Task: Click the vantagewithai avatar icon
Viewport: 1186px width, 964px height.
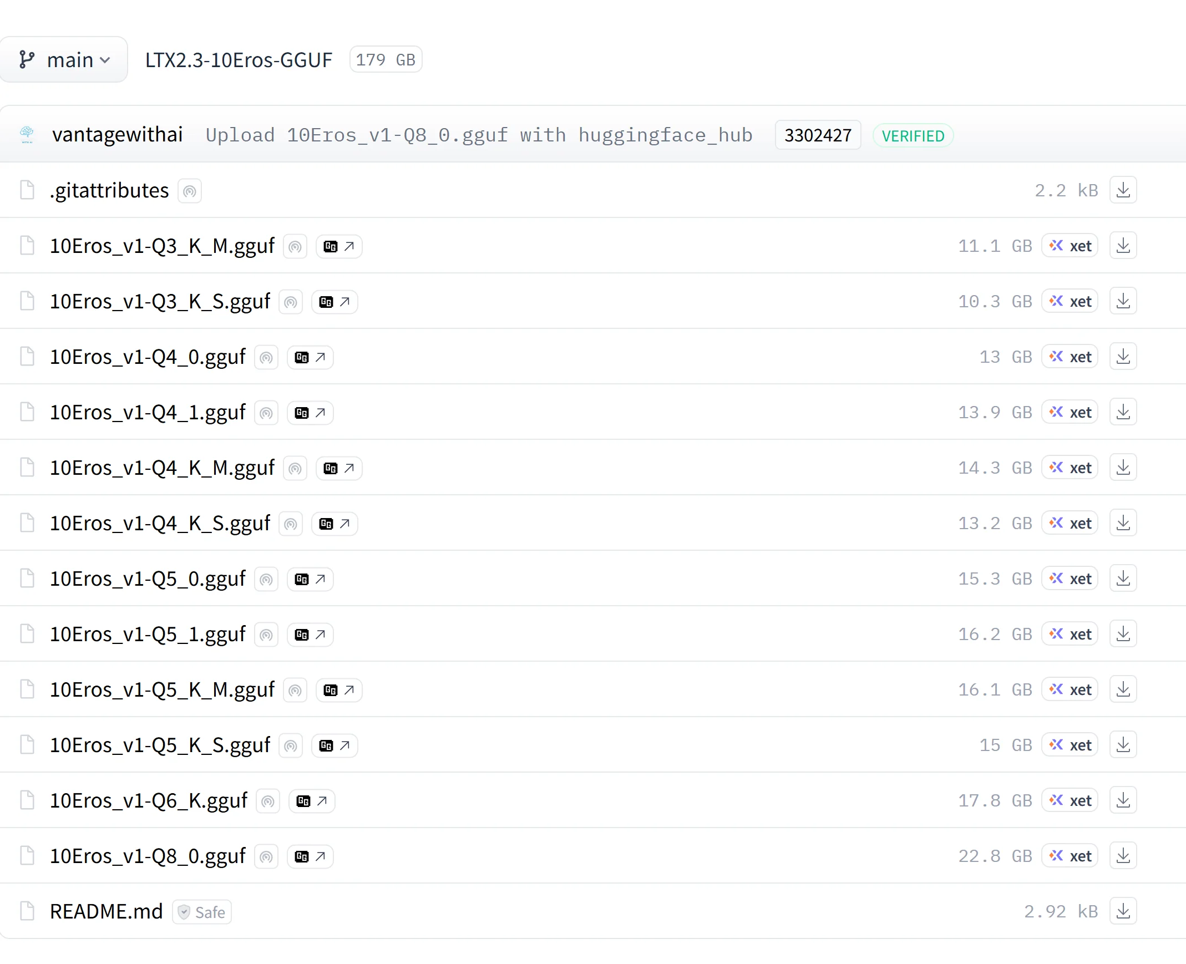Action: (27, 134)
